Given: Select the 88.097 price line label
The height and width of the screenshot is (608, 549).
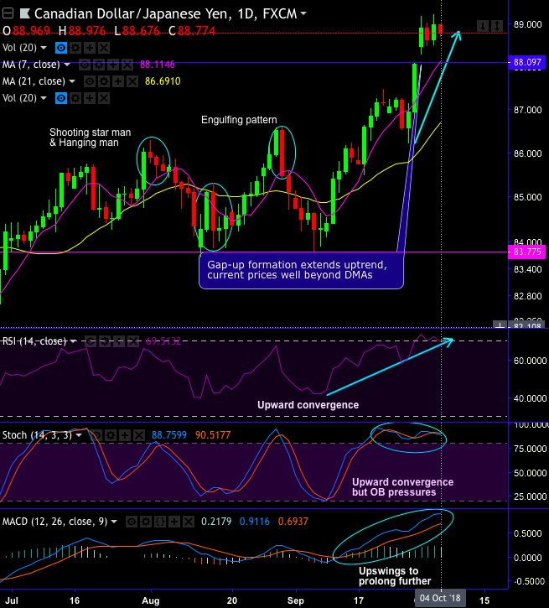Looking at the screenshot, I should [527, 62].
